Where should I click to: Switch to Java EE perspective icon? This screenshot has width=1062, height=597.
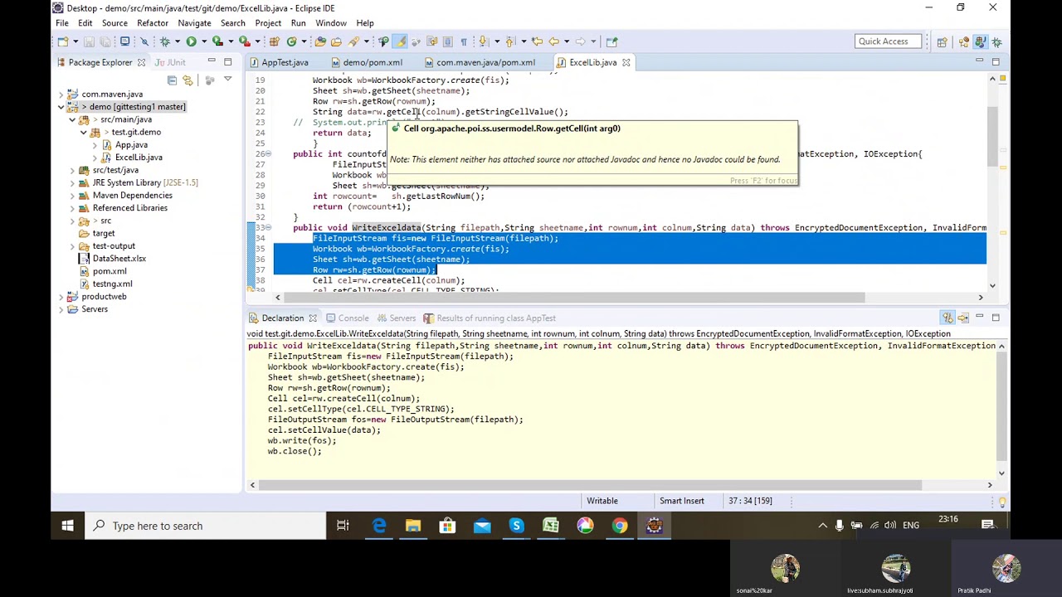click(x=963, y=41)
